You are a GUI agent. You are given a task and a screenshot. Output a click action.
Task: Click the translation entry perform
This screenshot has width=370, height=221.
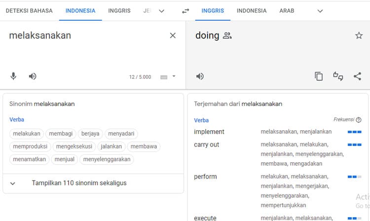tap(205, 177)
